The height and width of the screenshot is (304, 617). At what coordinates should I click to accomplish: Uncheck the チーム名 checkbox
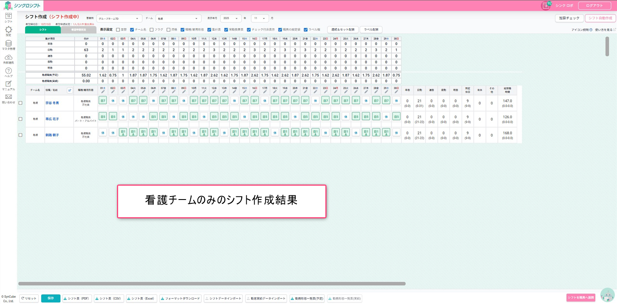point(132,30)
